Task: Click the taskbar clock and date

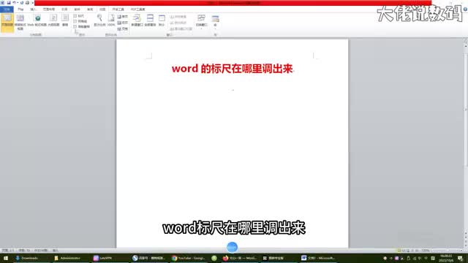Action: point(446,258)
